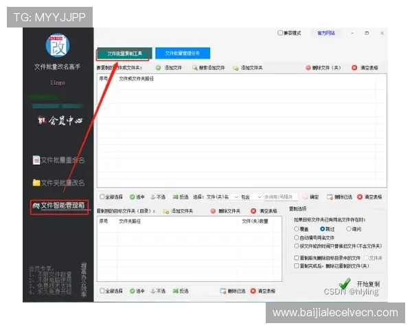Click the lingo username in the sidebar
The height and width of the screenshot is (330, 412).
tap(58, 82)
